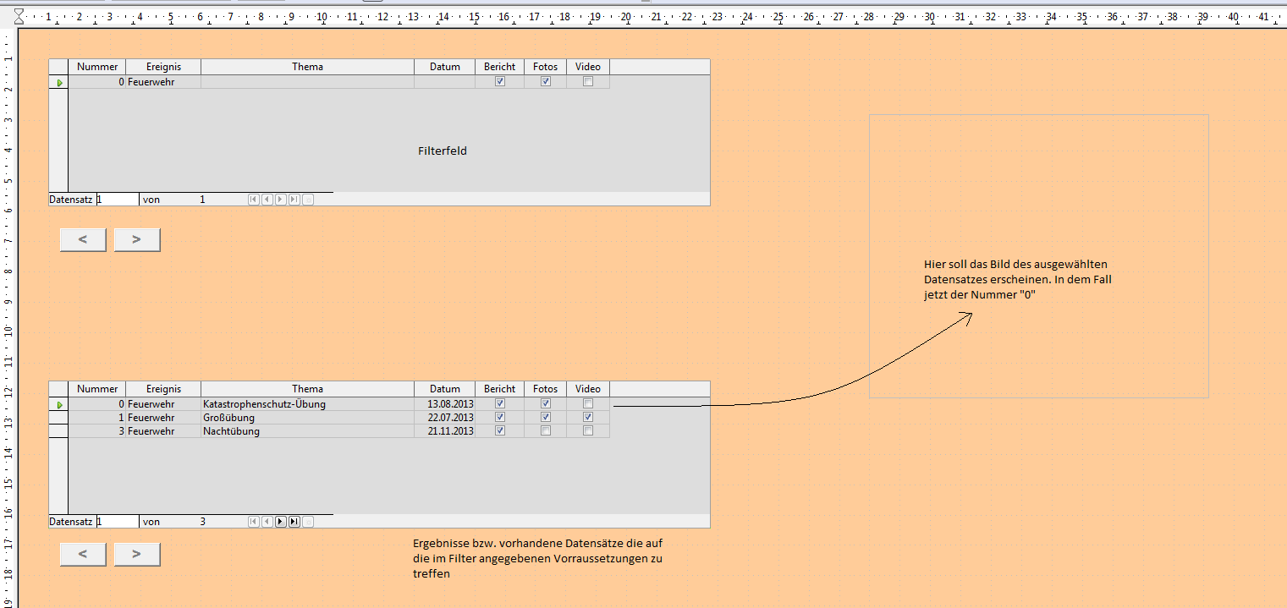Go to previous record in results table navigation bar

point(267,522)
